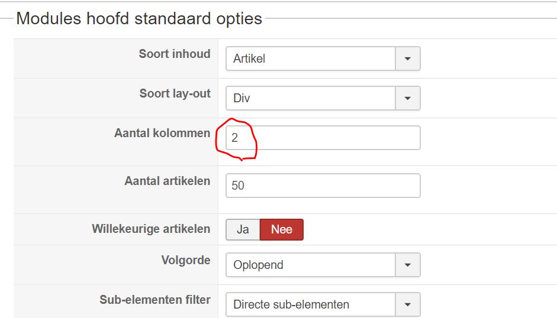The image size is (557, 318).
Task: Click into the Aantal artikelen field
Action: coord(323,186)
